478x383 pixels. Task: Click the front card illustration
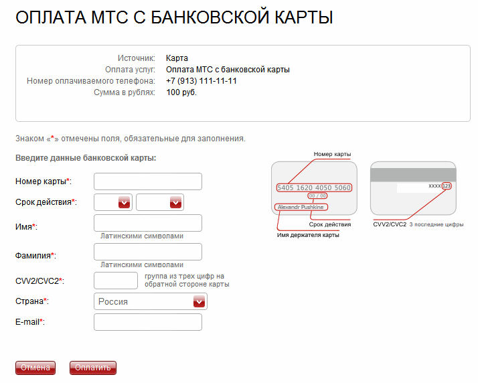[x=314, y=188]
